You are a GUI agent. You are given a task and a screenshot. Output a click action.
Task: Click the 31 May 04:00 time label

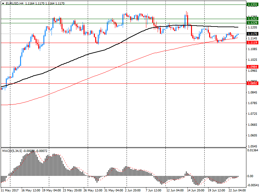(114, 190)
